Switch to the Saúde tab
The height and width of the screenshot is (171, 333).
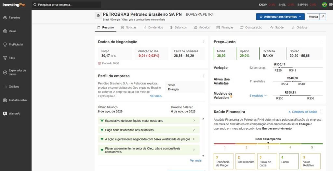pos(277,27)
